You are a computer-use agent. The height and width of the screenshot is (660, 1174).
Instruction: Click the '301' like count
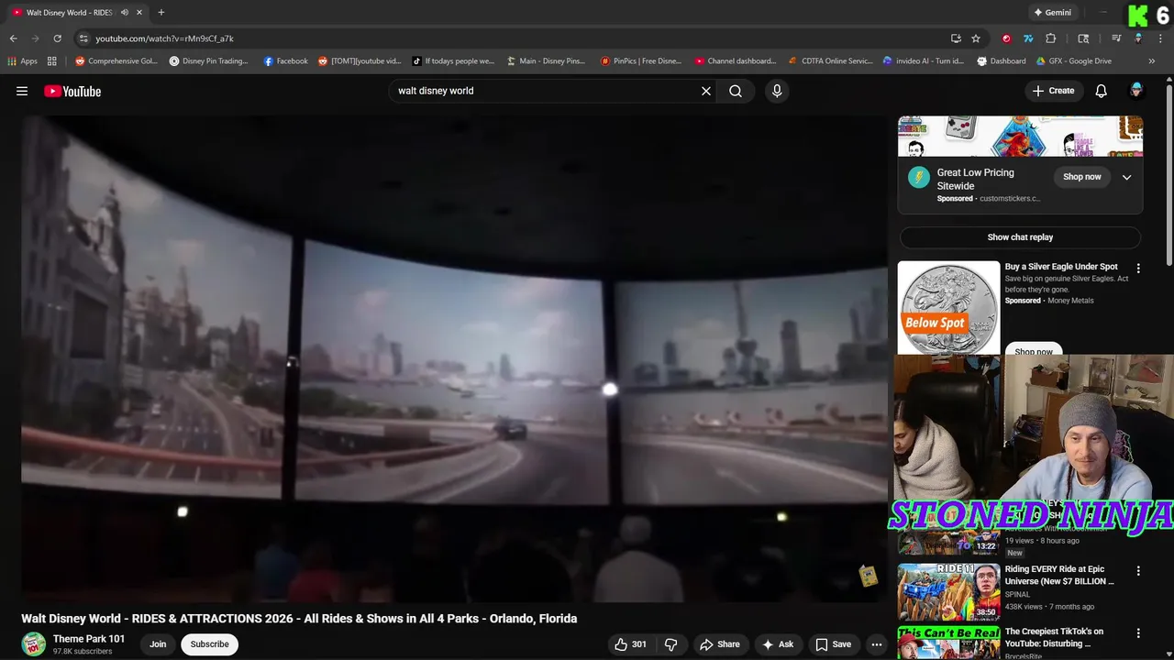pos(639,644)
